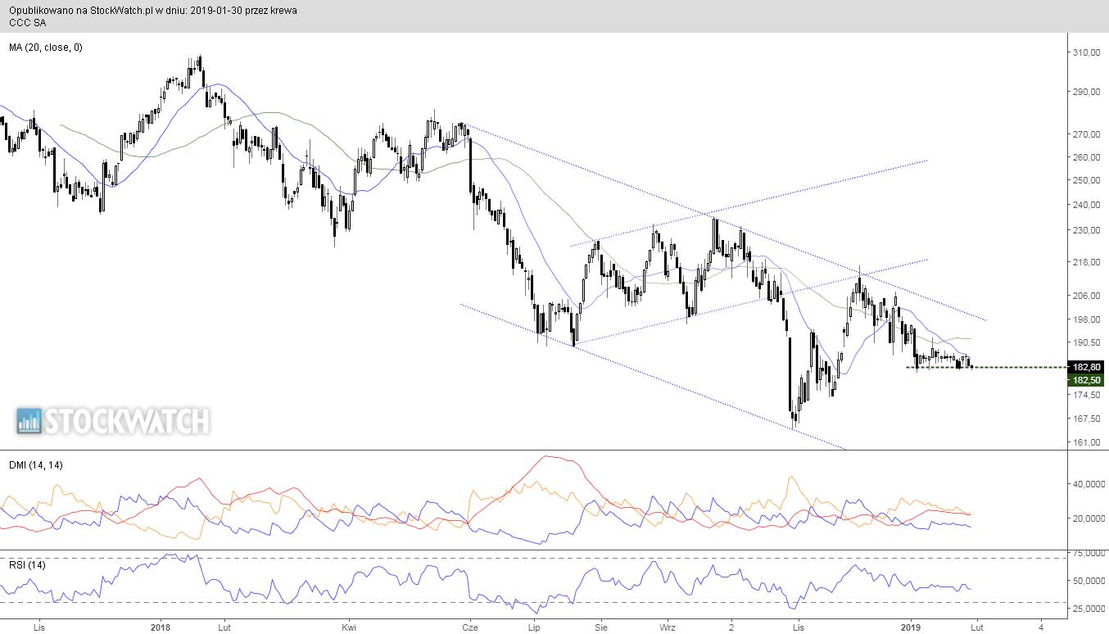
Task: Click the 40,0000 DMI axis label
Action: (1088, 484)
